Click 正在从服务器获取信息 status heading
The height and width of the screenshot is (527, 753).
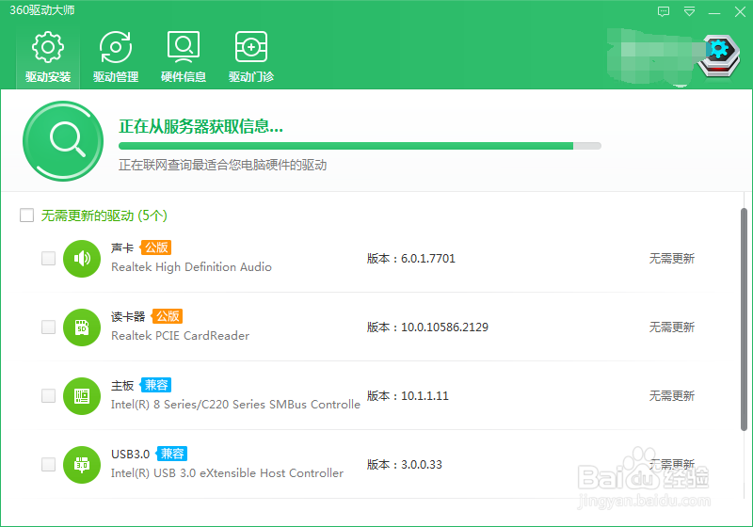[200, 126]
